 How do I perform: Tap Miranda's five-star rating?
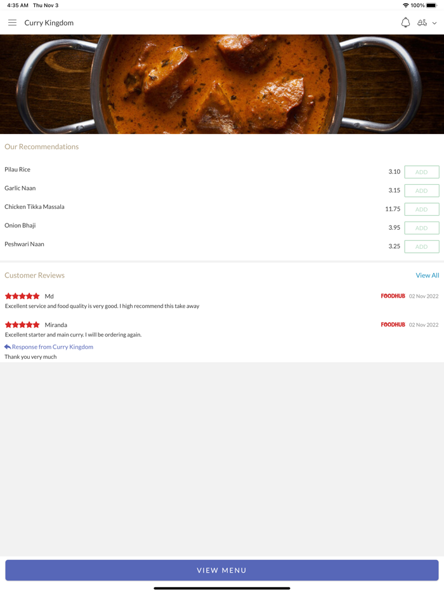pyautogui.click(x=22, y=325)
